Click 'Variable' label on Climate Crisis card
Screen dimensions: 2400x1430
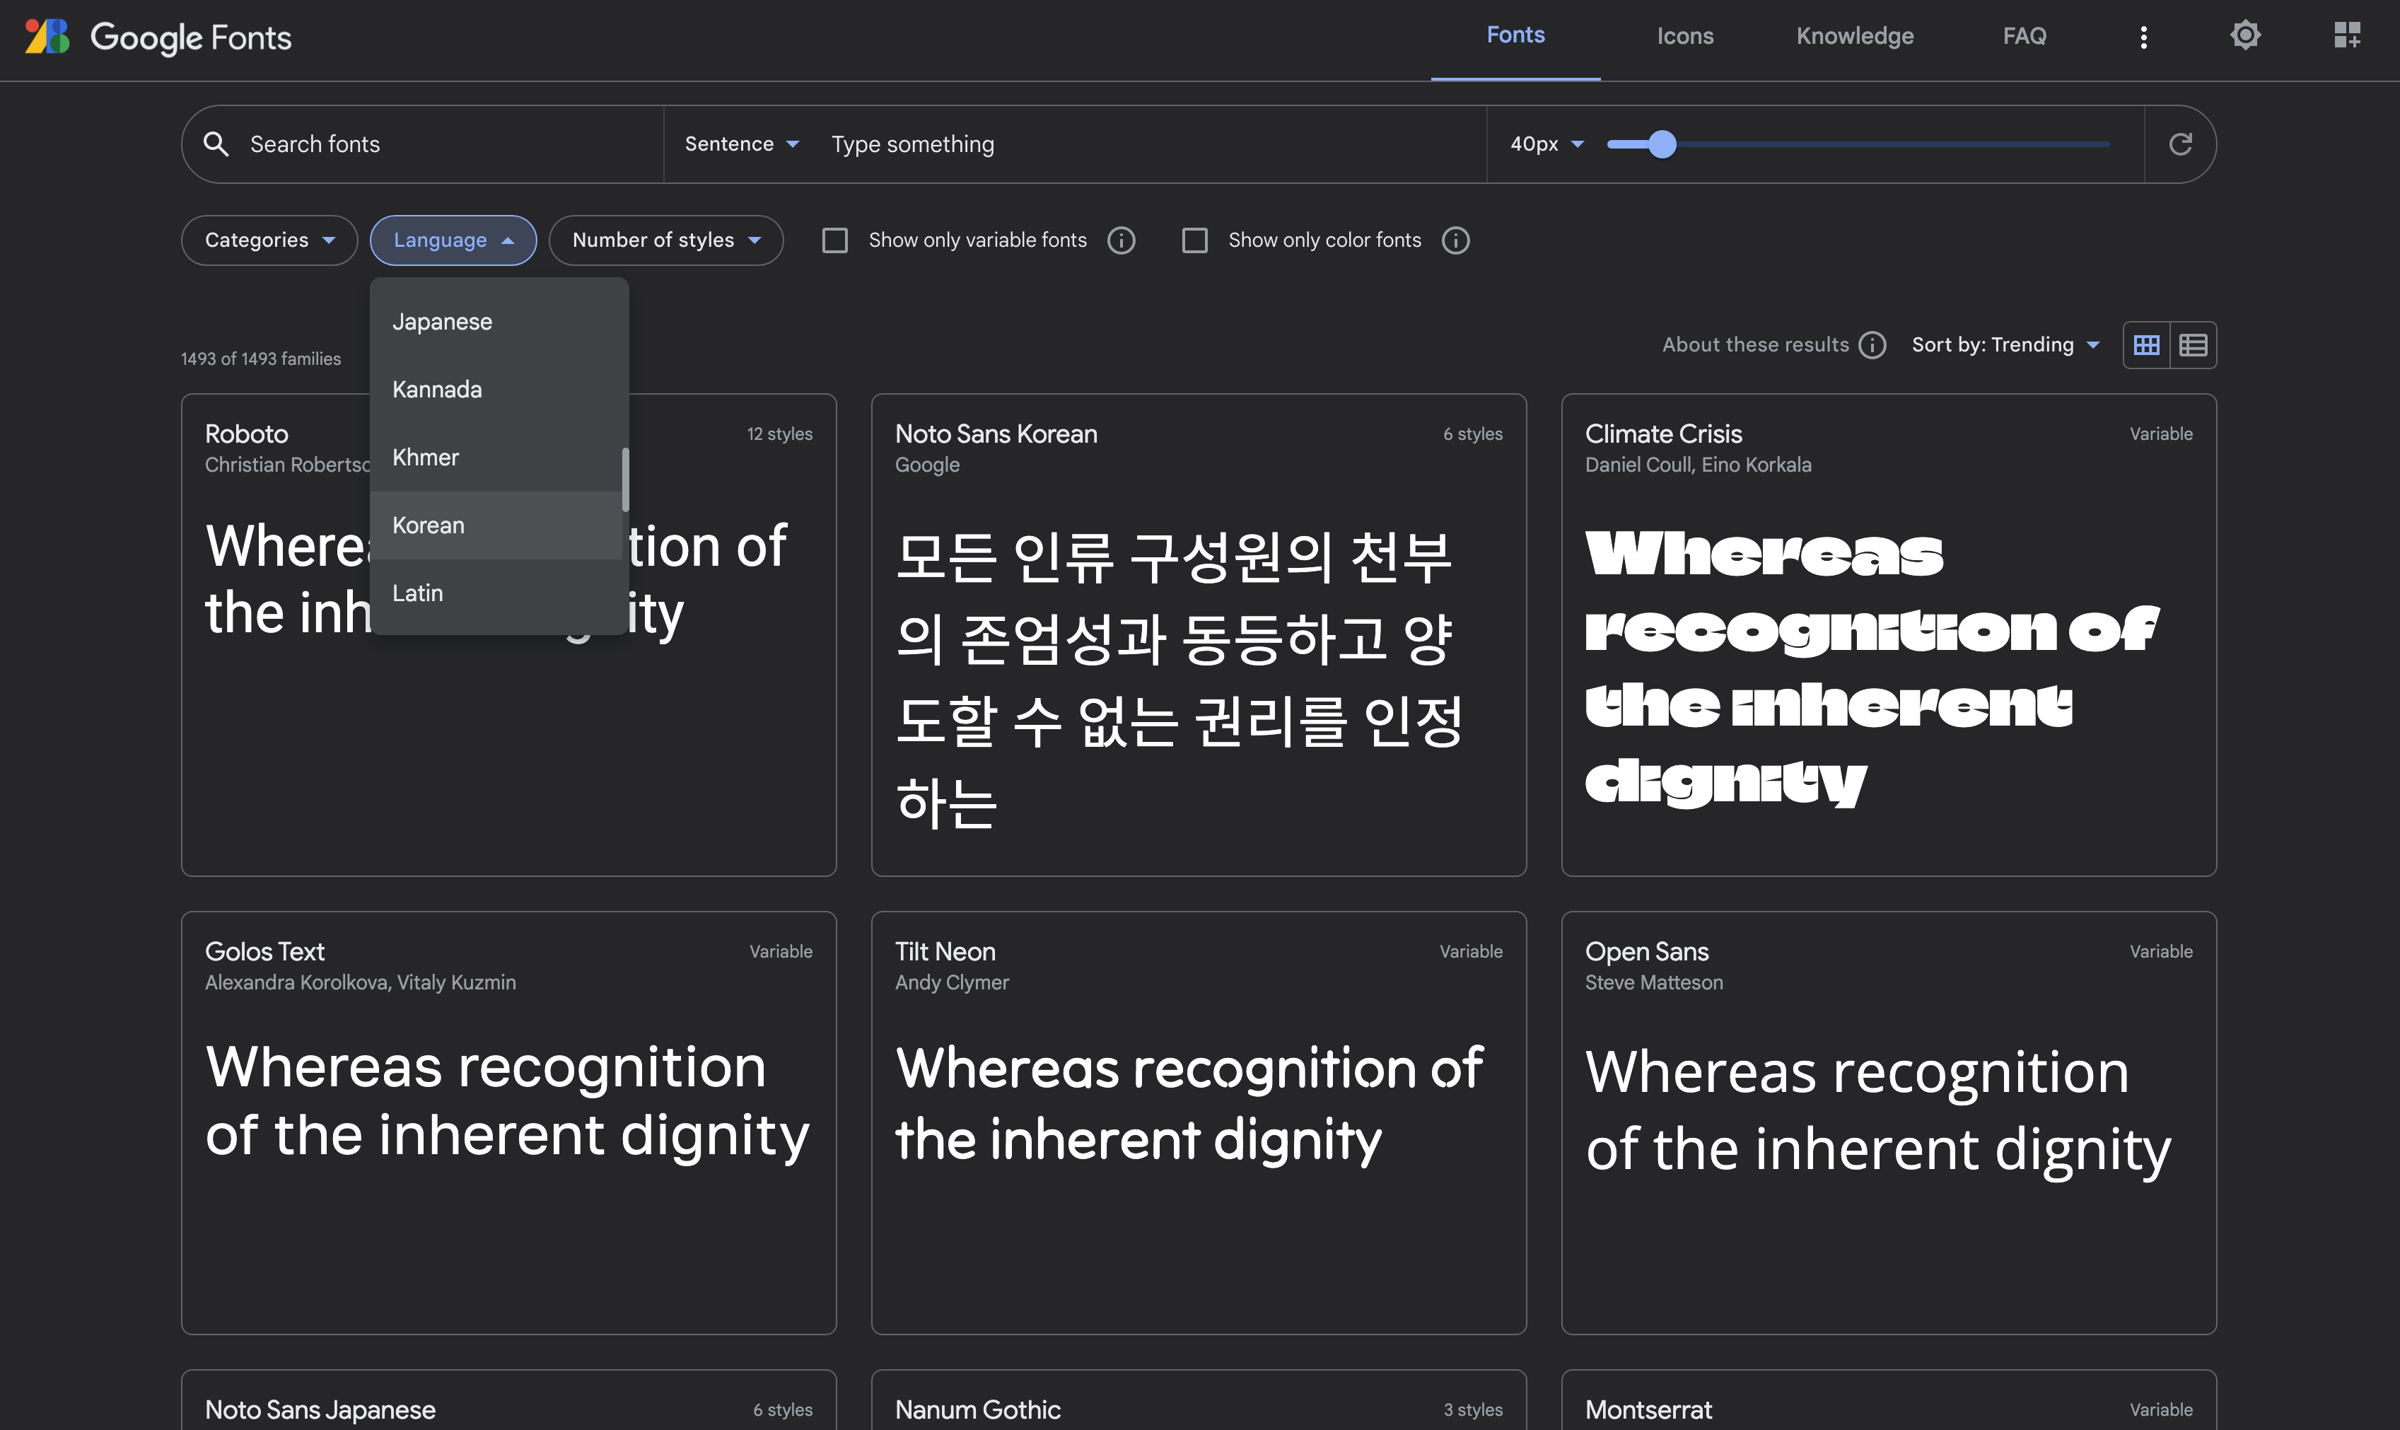[2160, 434]
